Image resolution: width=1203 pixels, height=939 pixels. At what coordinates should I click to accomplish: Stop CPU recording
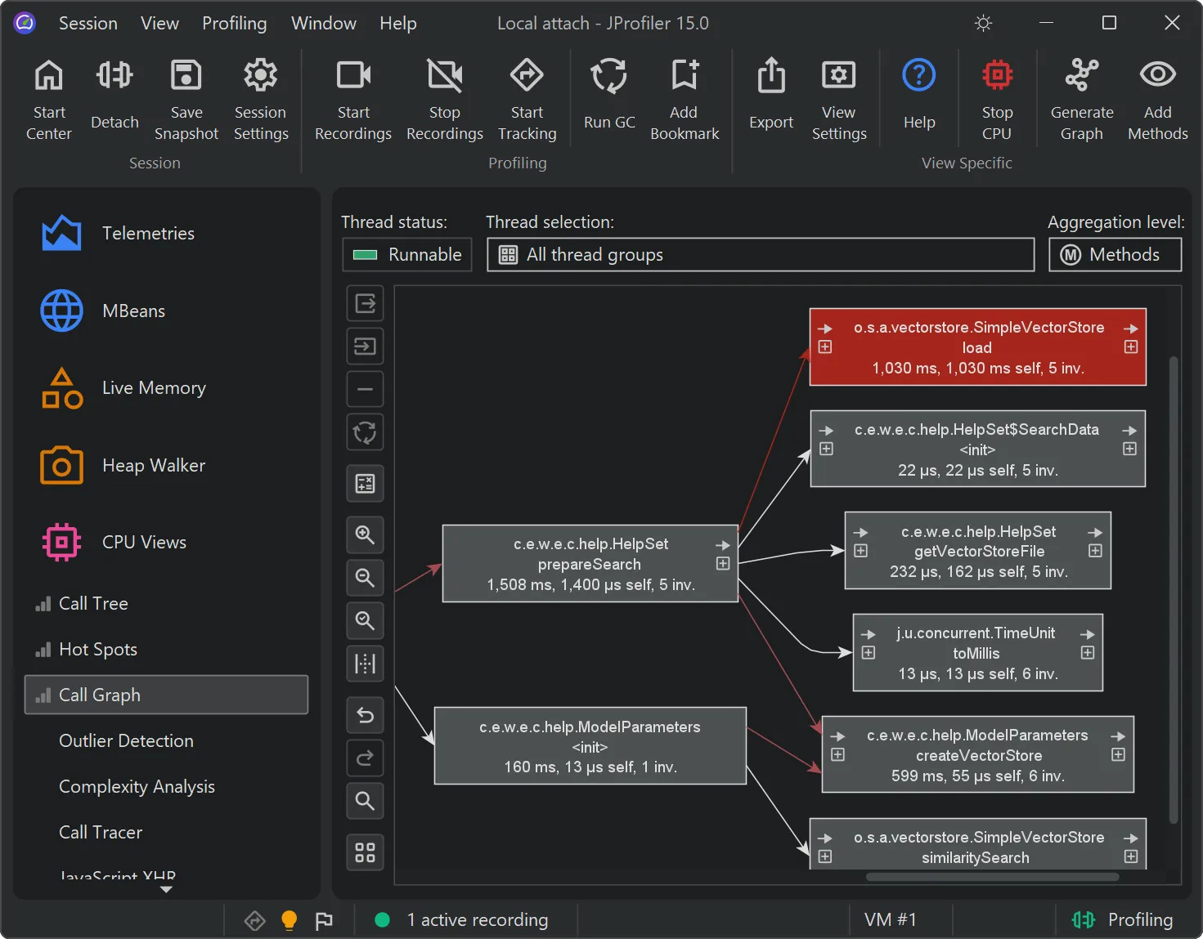tap(996, 96)
